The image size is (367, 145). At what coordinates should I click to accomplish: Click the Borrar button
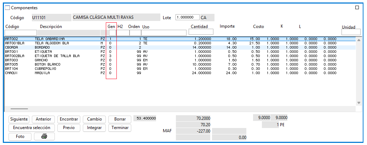tap(120, 119)
